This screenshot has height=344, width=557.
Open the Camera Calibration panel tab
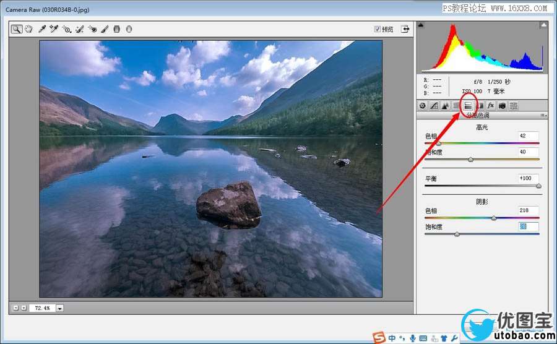click(x=502, y=105)
